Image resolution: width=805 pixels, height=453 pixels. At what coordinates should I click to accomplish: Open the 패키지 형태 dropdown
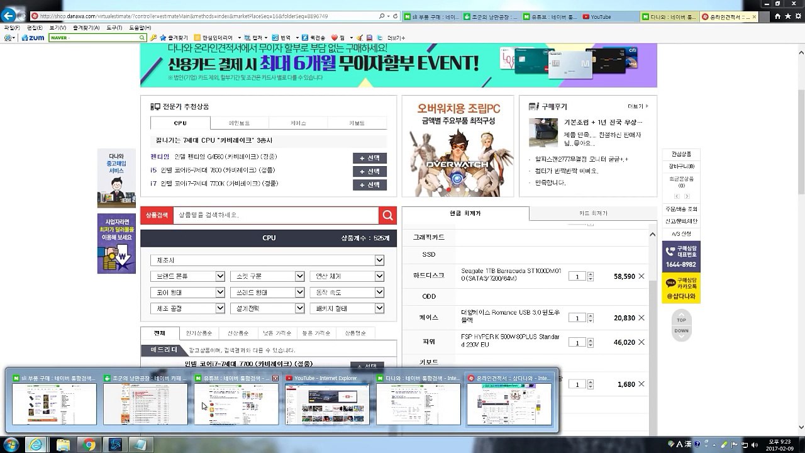[347, 308]
